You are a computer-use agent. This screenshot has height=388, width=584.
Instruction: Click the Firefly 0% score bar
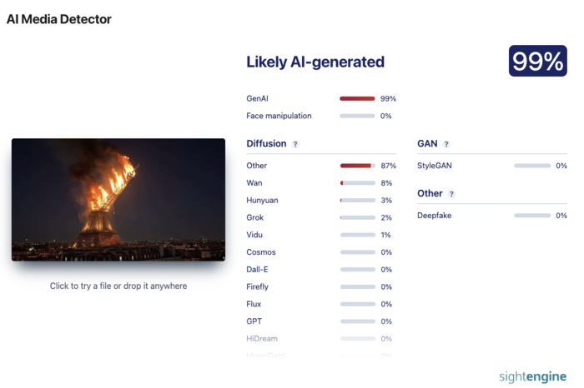click(x=358, y=287)
